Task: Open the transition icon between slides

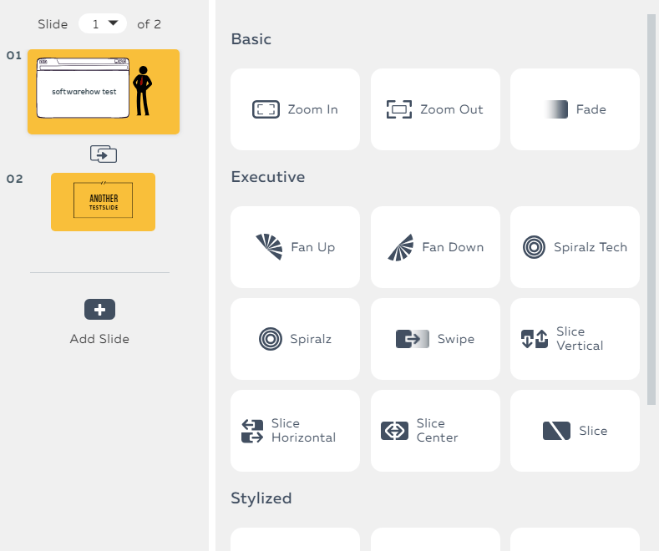Action: (x=104, y=154)
